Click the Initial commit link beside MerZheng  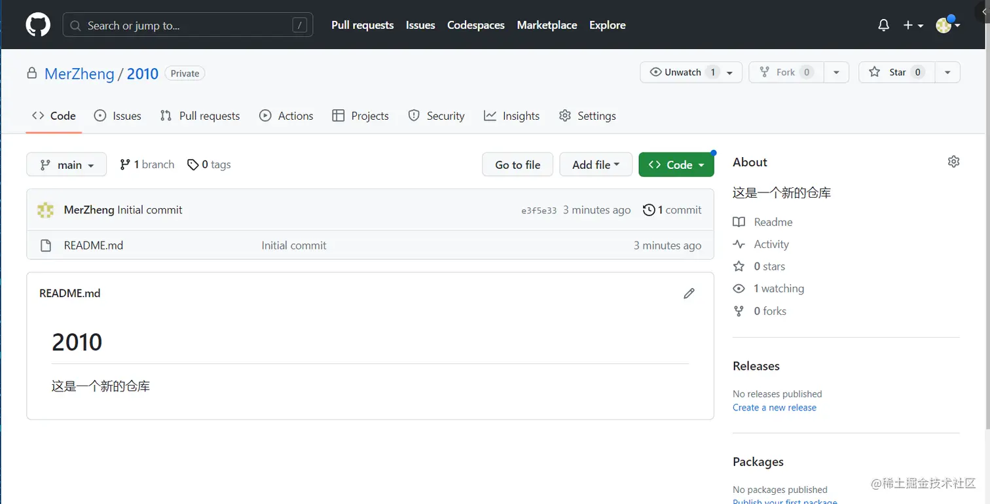(x=150, y=210)
